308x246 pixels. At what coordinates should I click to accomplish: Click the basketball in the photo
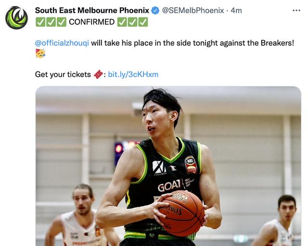(x=182, y=213)
